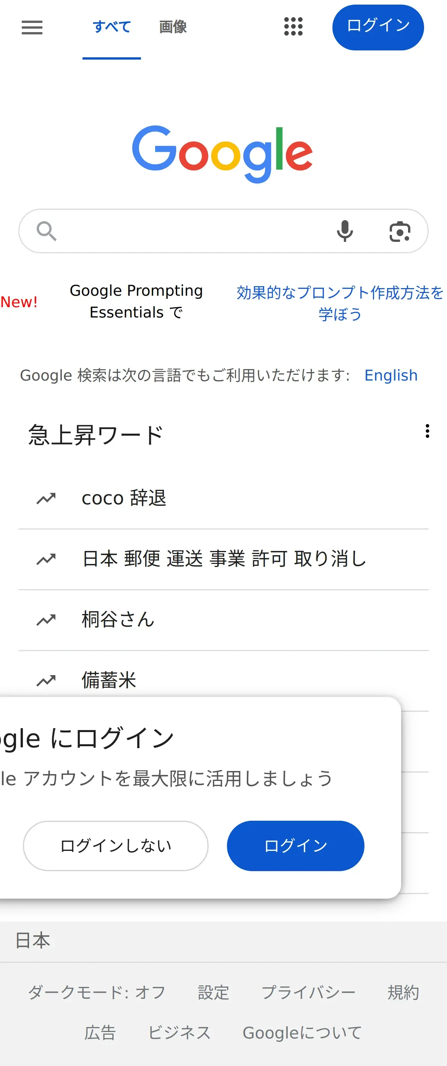Click trending arrow beside coco 辞退
Image resolution: width=447 pixels, height=1066 pixels.
coord(46,498)
